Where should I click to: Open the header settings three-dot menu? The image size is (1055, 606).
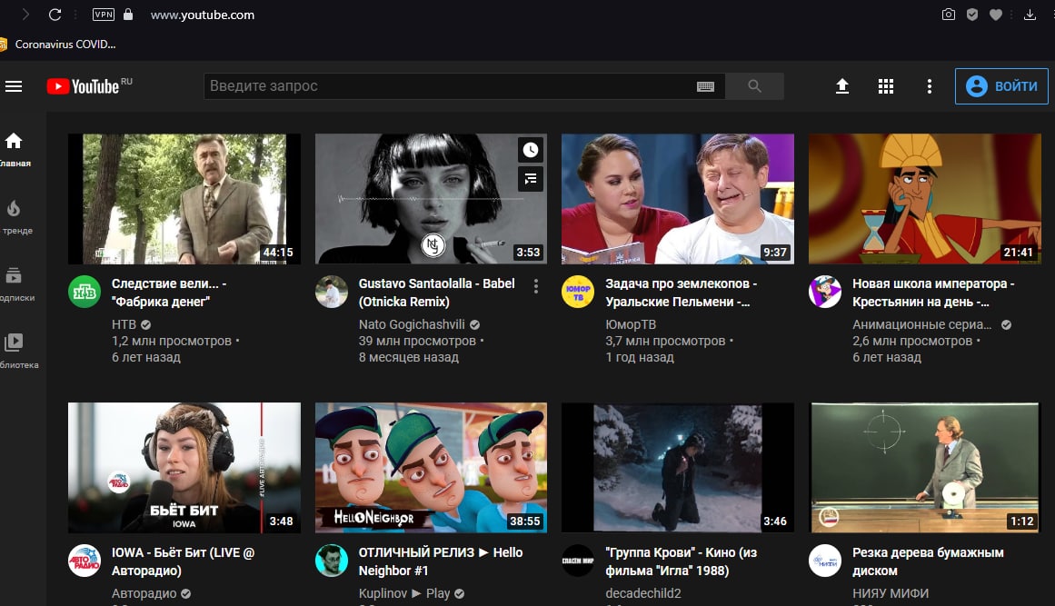930,86
